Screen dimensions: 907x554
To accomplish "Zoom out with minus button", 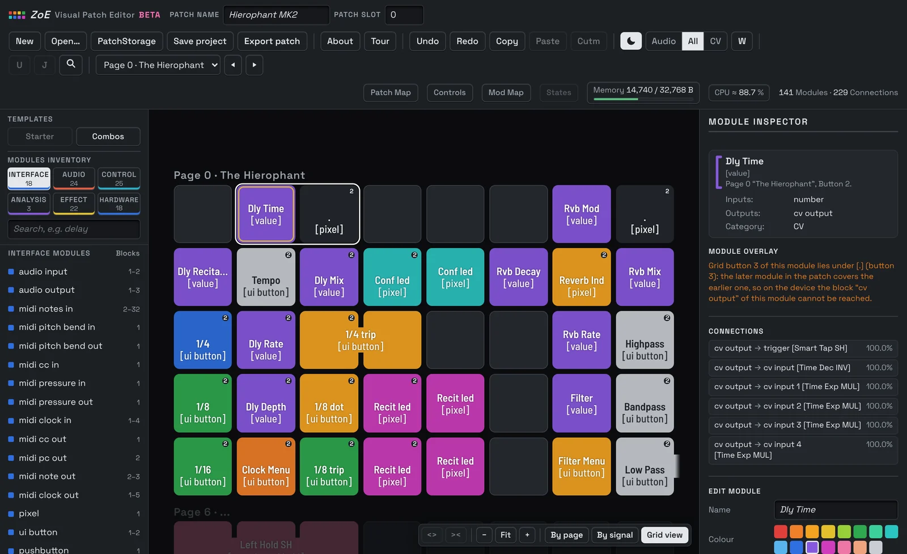I will 484,535.
